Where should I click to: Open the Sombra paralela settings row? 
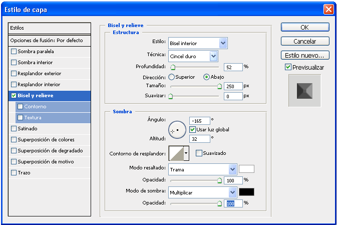pos(50,52)
